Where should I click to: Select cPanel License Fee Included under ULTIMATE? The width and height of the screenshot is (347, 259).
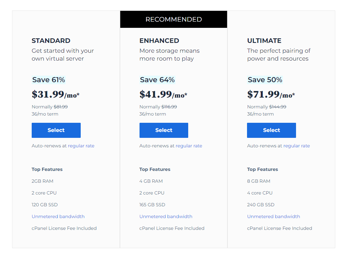pyautogui.click(x=279, y=228)
